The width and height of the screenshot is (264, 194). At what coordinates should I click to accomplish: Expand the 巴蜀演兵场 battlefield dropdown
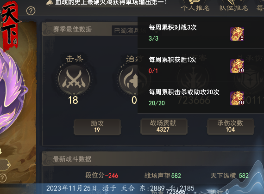coord(125,31)
